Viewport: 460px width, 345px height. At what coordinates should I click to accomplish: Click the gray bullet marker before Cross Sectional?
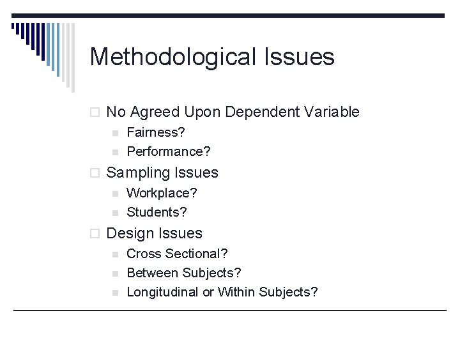tap(115, 255)
